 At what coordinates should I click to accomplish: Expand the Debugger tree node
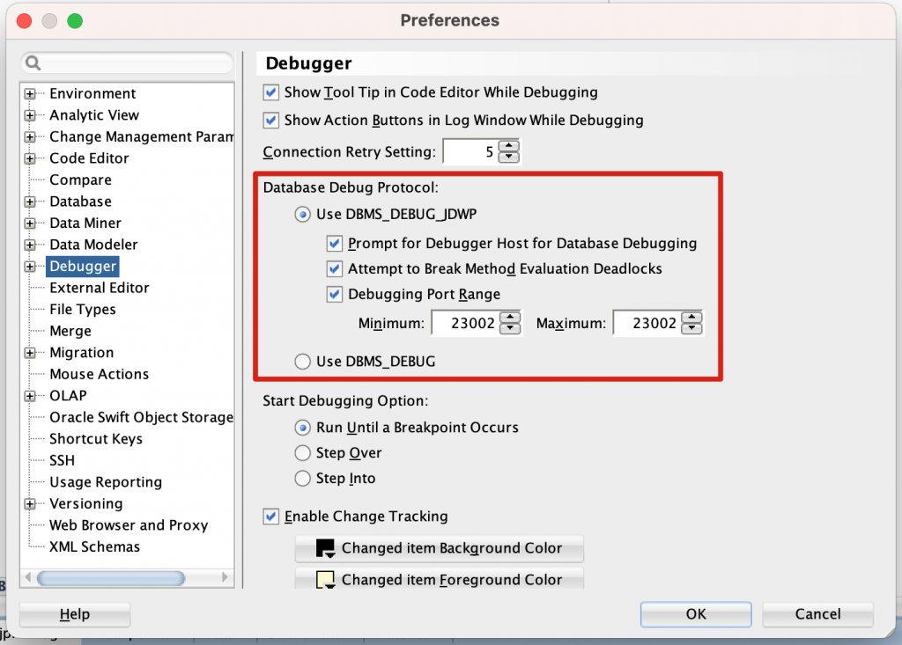click(x=30, y=266)
